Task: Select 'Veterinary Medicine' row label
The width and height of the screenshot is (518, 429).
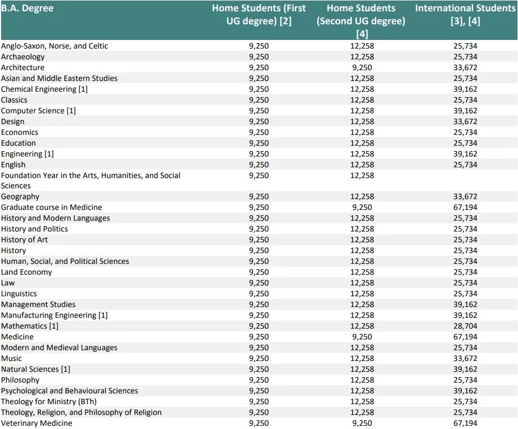Action: [37, 424]
